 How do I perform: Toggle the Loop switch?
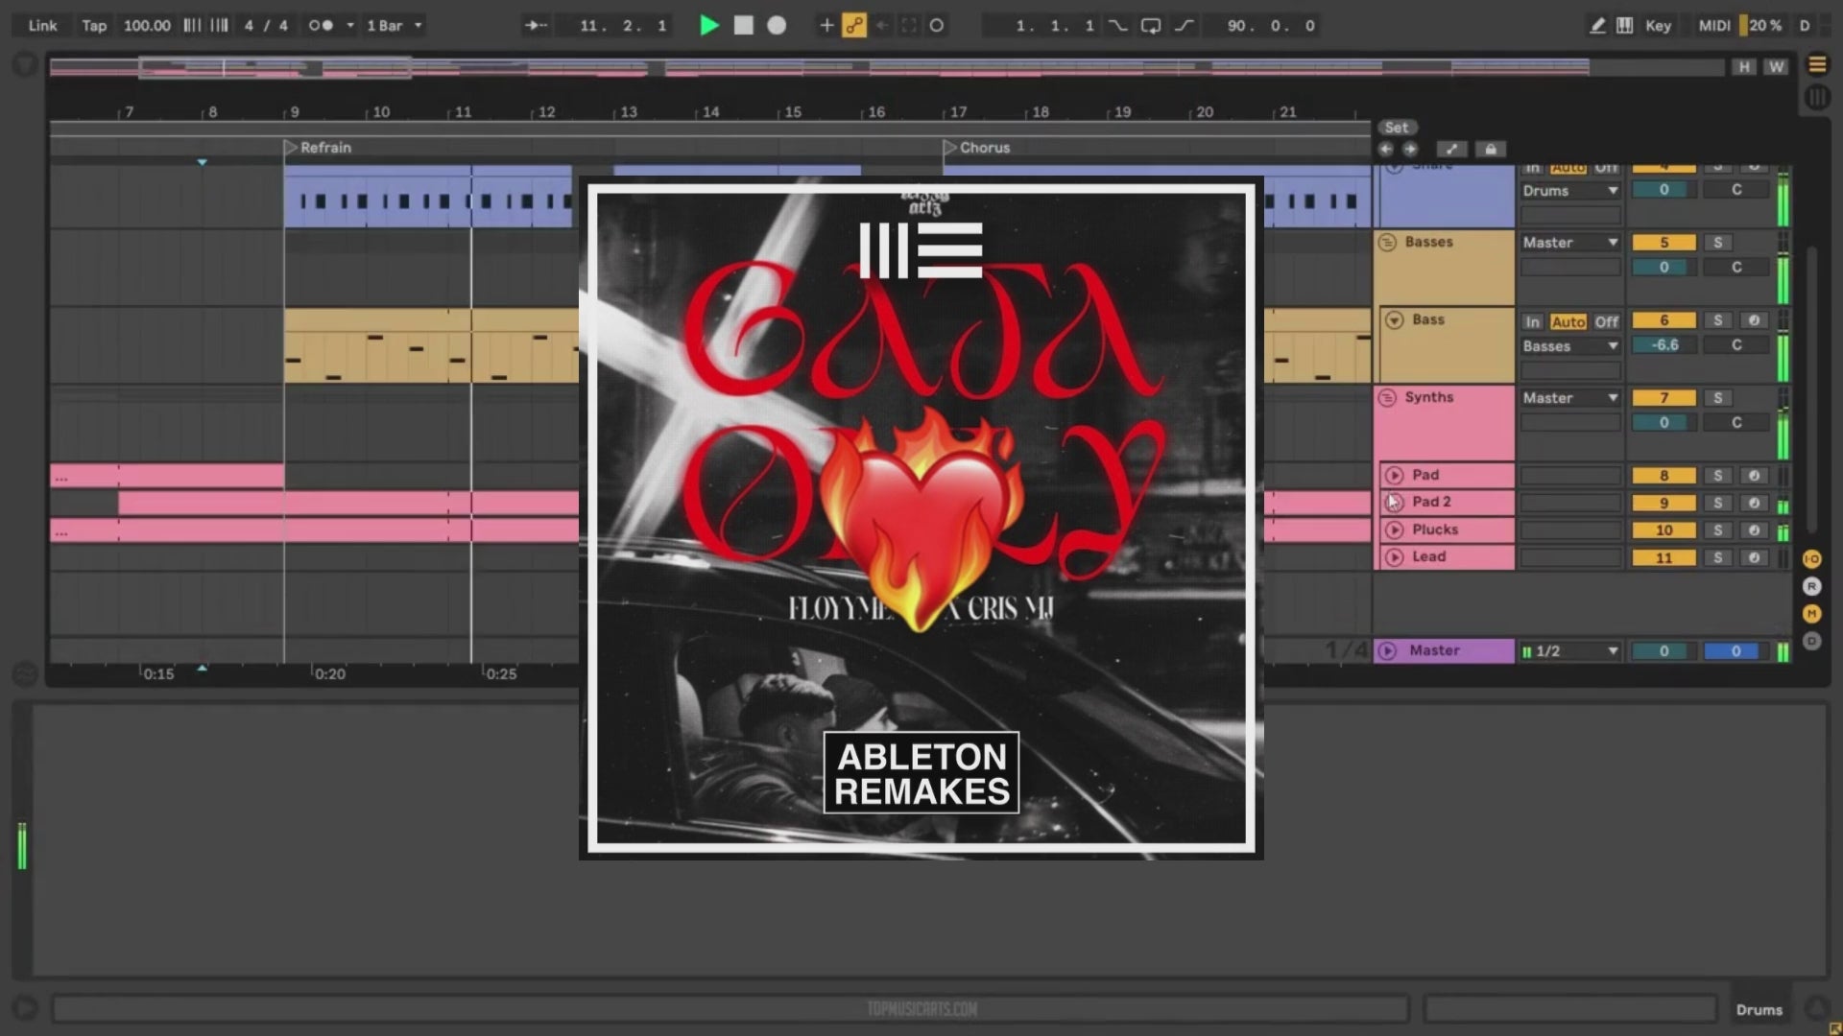point(1150,26)
